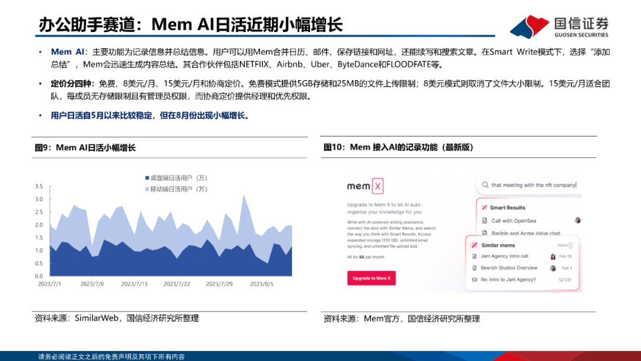
Task: Click the envelope icon next to Re: intro to Jam Agency?
Action: point(474,280)
